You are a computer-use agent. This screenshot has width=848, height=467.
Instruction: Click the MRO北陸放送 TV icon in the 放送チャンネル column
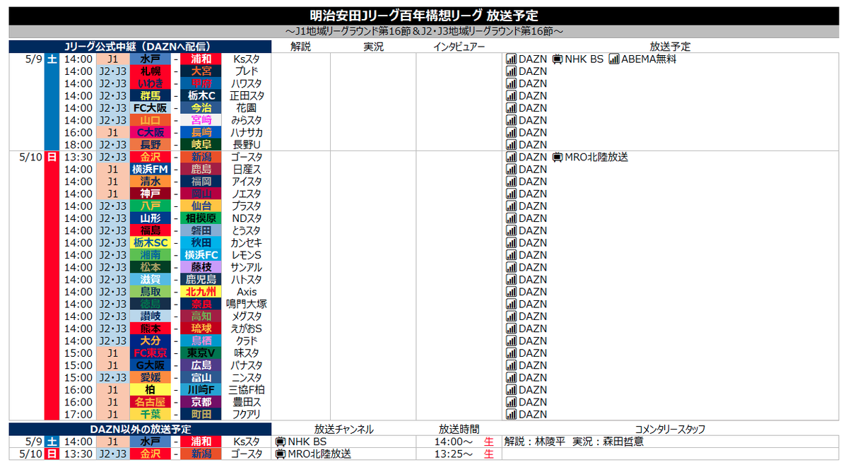(280, 454)
